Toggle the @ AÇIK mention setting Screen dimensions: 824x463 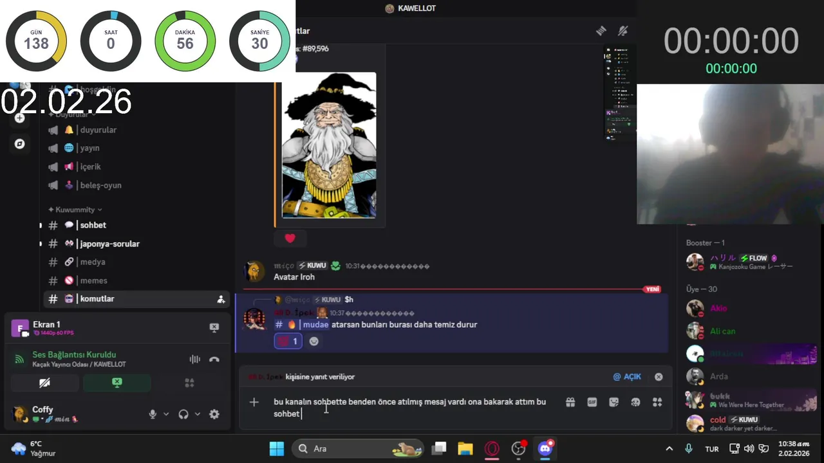pos(627,377)
